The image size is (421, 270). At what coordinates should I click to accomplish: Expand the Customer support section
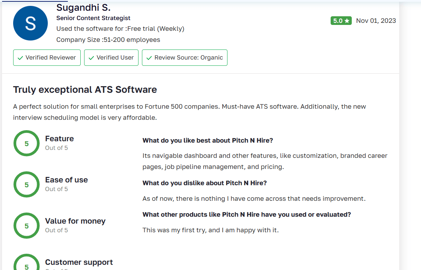tap(79, 262)
